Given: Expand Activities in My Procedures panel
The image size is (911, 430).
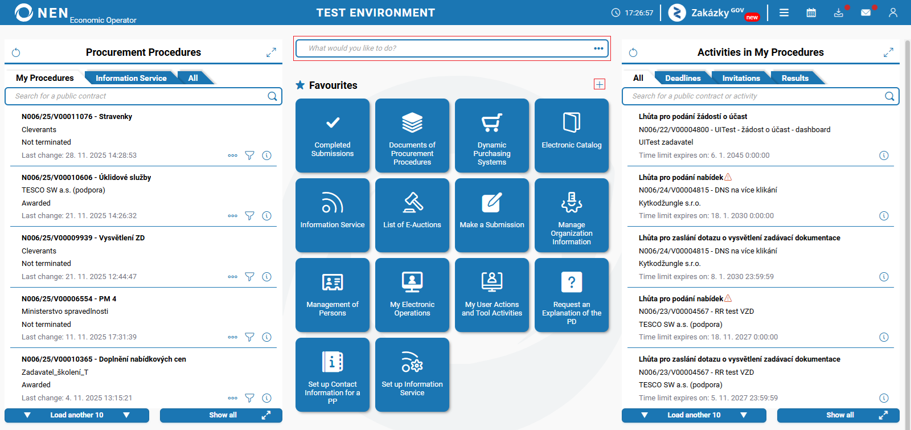Looking at the screenshot, I should 888,52.
